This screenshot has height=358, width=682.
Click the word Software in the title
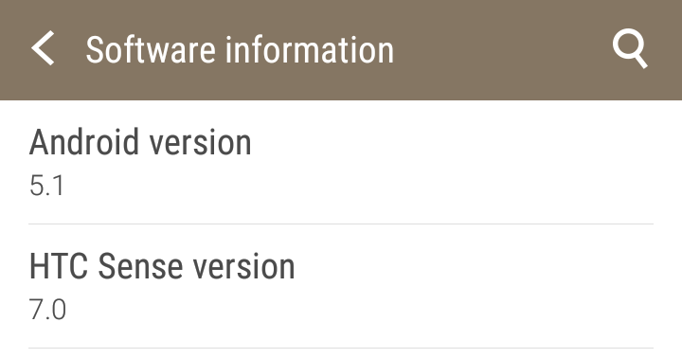[x=151, y=50]
